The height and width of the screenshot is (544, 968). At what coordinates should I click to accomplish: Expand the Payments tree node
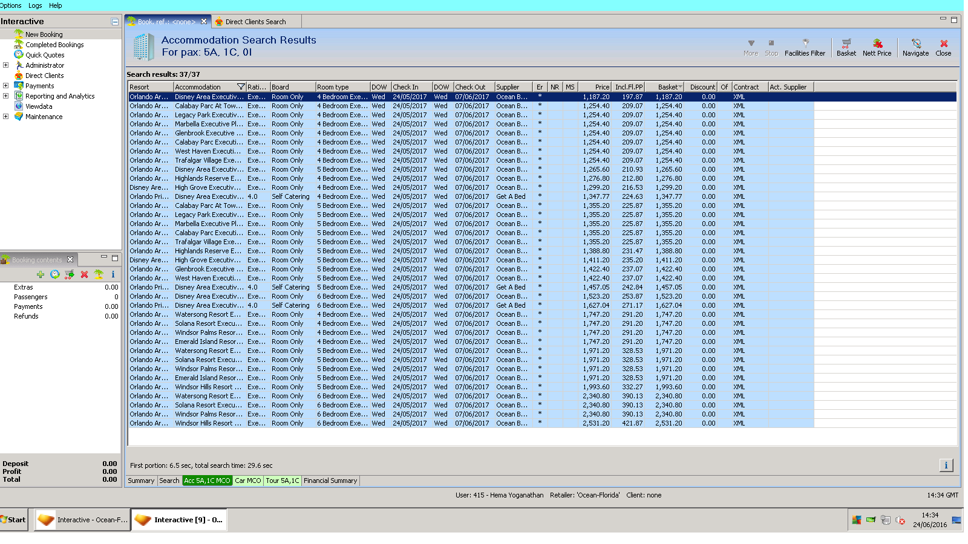(x=6, y=86)
